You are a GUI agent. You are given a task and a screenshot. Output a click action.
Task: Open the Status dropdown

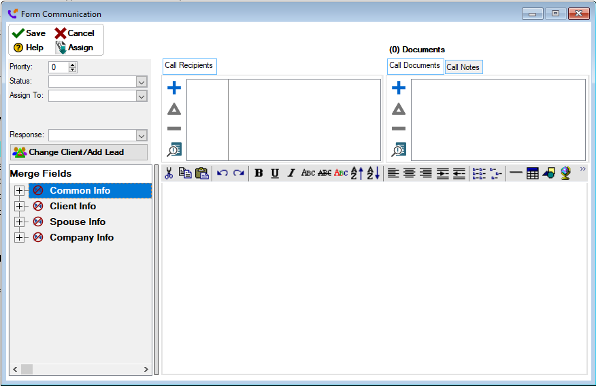coord(142,82)
